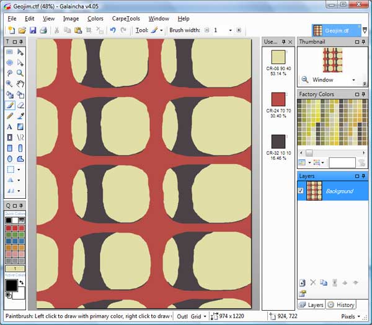Select the Pencil tool
Viewport: 372px width, 325px height.
(10, 116)
